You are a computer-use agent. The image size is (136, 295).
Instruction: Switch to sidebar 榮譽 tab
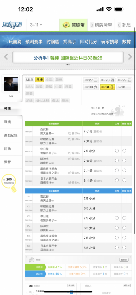point(11,162)
